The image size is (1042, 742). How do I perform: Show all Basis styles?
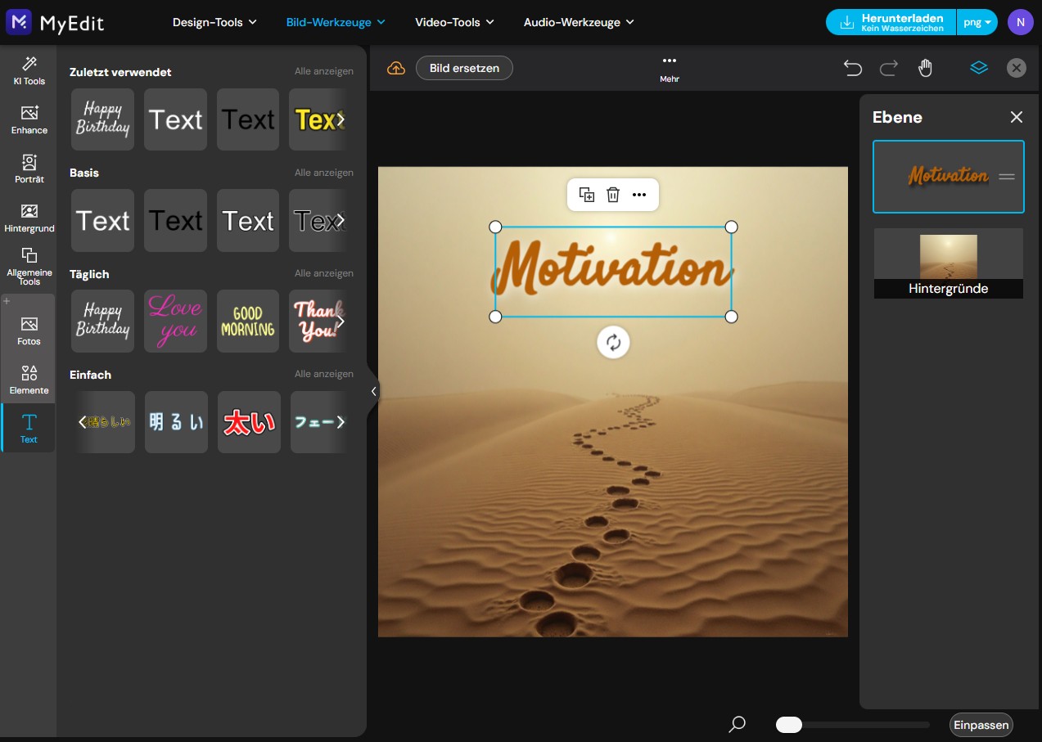pos(324,173)
